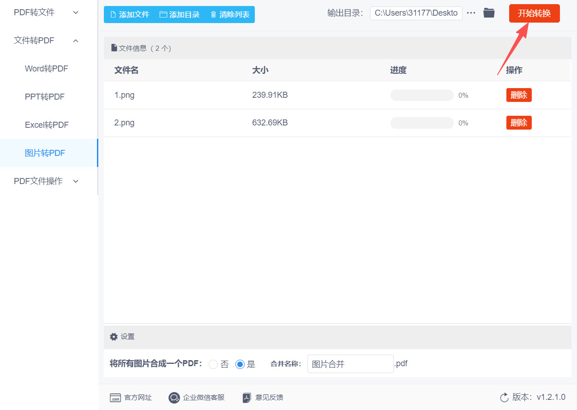Screen dimensions: 577x410
Task: Click the 清除列表 trash icon
Action: (x=213, y=14)
